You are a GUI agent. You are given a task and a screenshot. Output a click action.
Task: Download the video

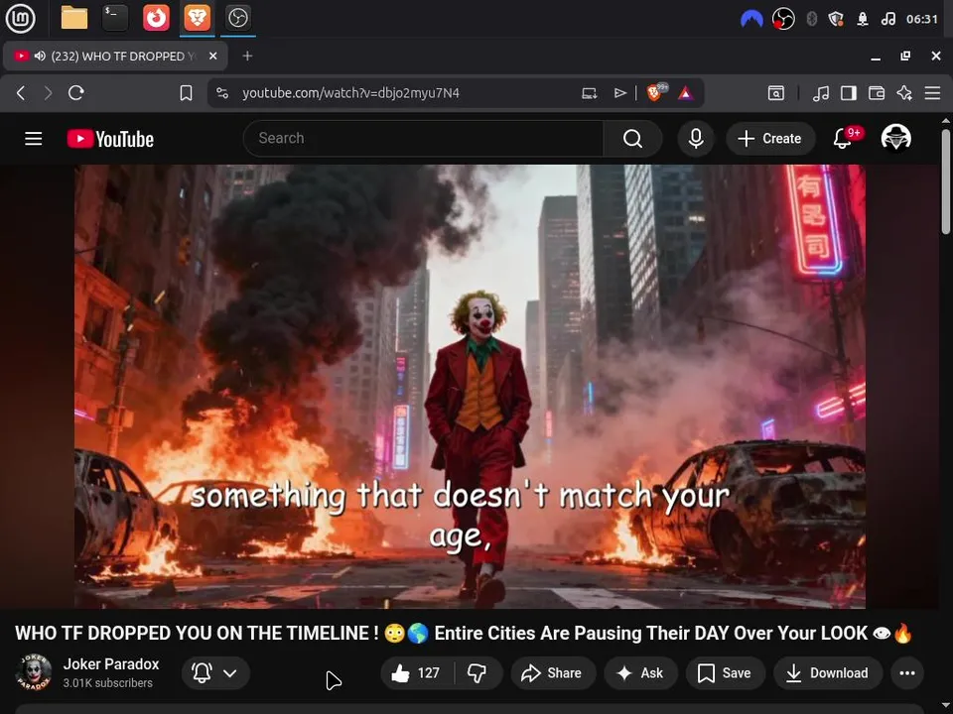(827, 672)
